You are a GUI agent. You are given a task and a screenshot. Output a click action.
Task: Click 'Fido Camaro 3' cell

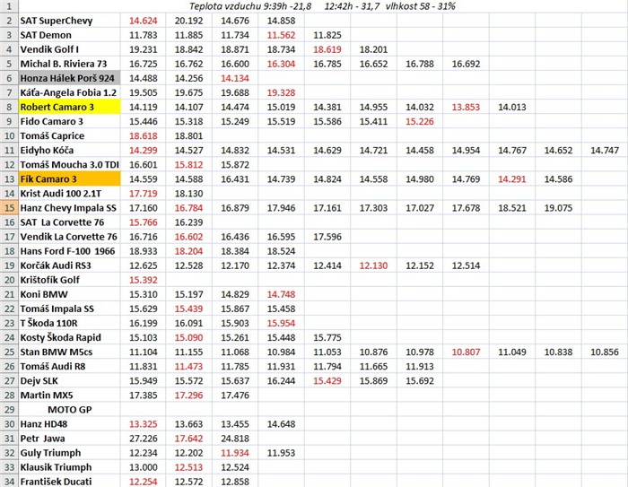pos(69,121)
